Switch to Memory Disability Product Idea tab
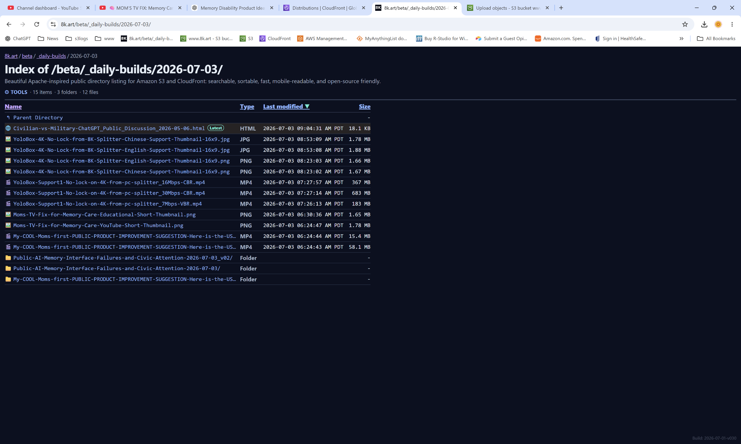 coord(232,8)
